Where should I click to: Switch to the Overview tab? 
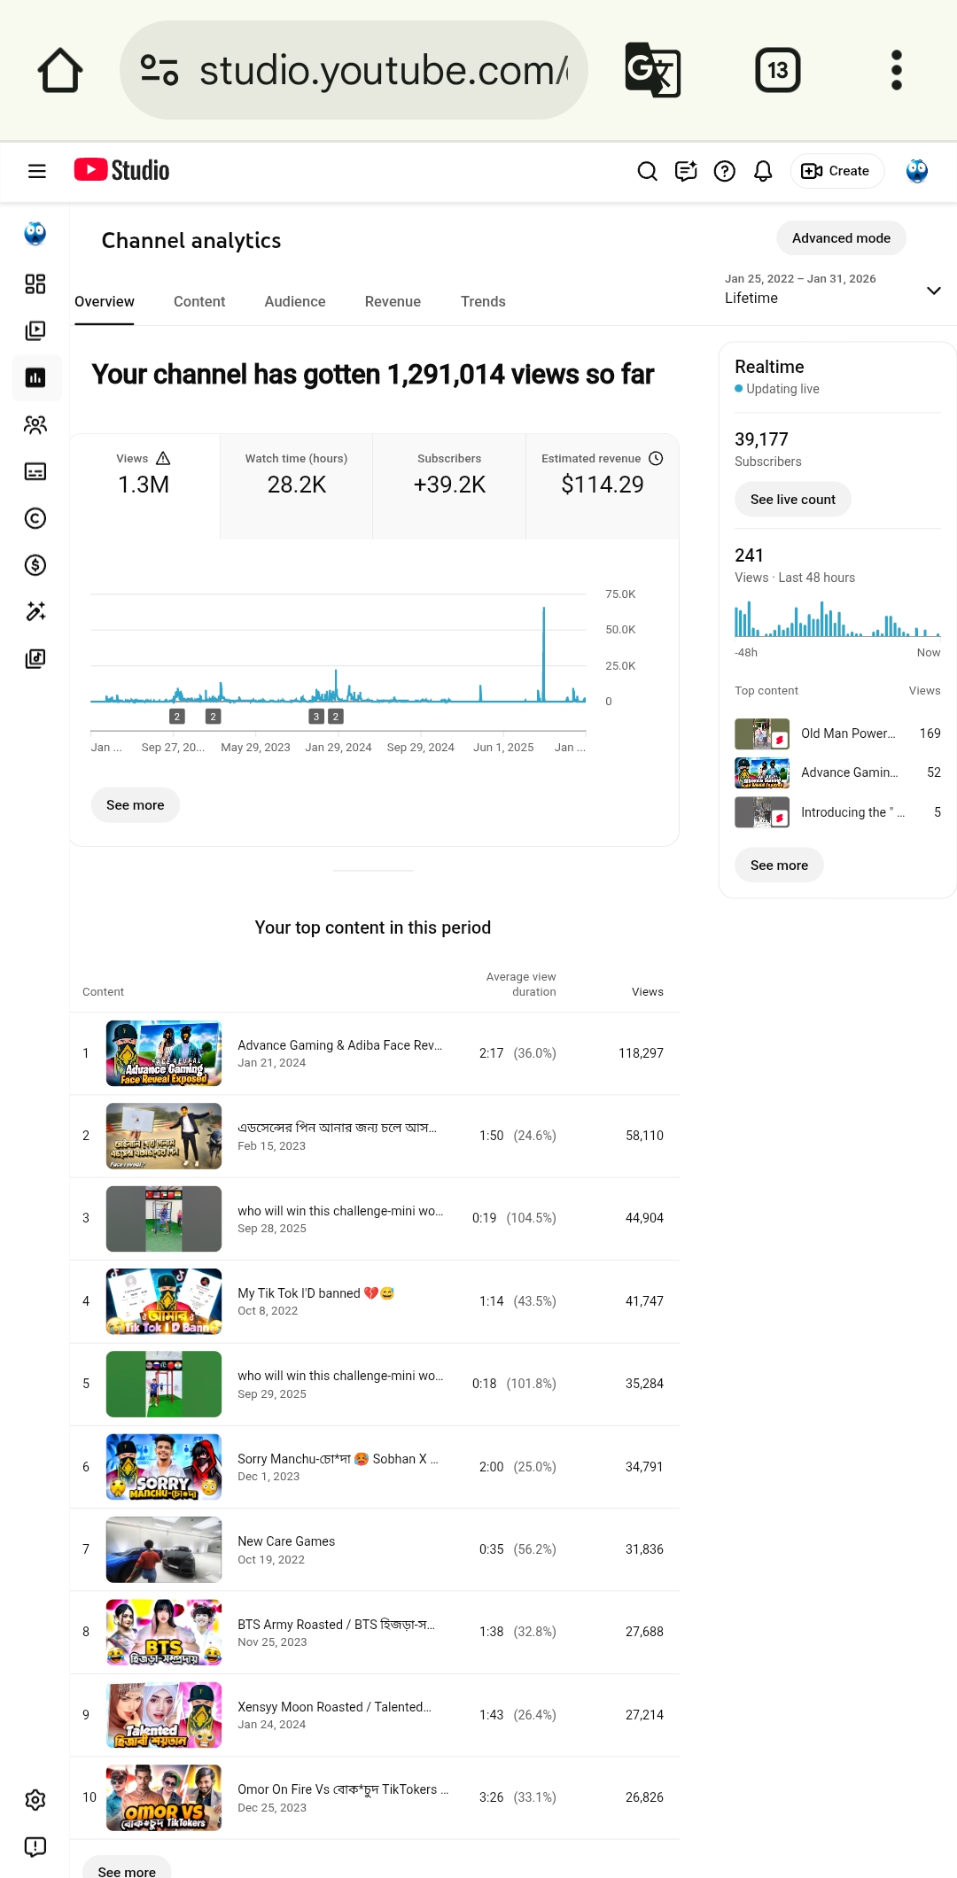(105, 302)
